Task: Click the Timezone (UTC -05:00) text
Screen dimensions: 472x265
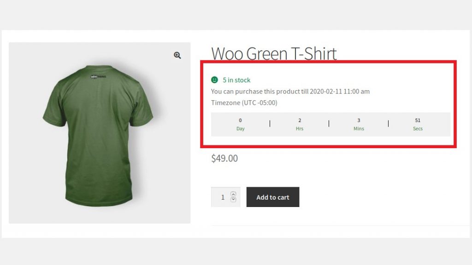Action: pos(244,103)
